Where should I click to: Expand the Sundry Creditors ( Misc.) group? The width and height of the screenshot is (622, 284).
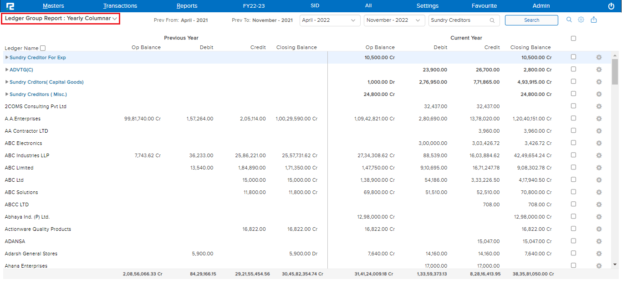pos(6,95)
